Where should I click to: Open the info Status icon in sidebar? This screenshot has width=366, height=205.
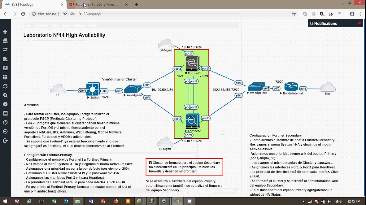5,104
